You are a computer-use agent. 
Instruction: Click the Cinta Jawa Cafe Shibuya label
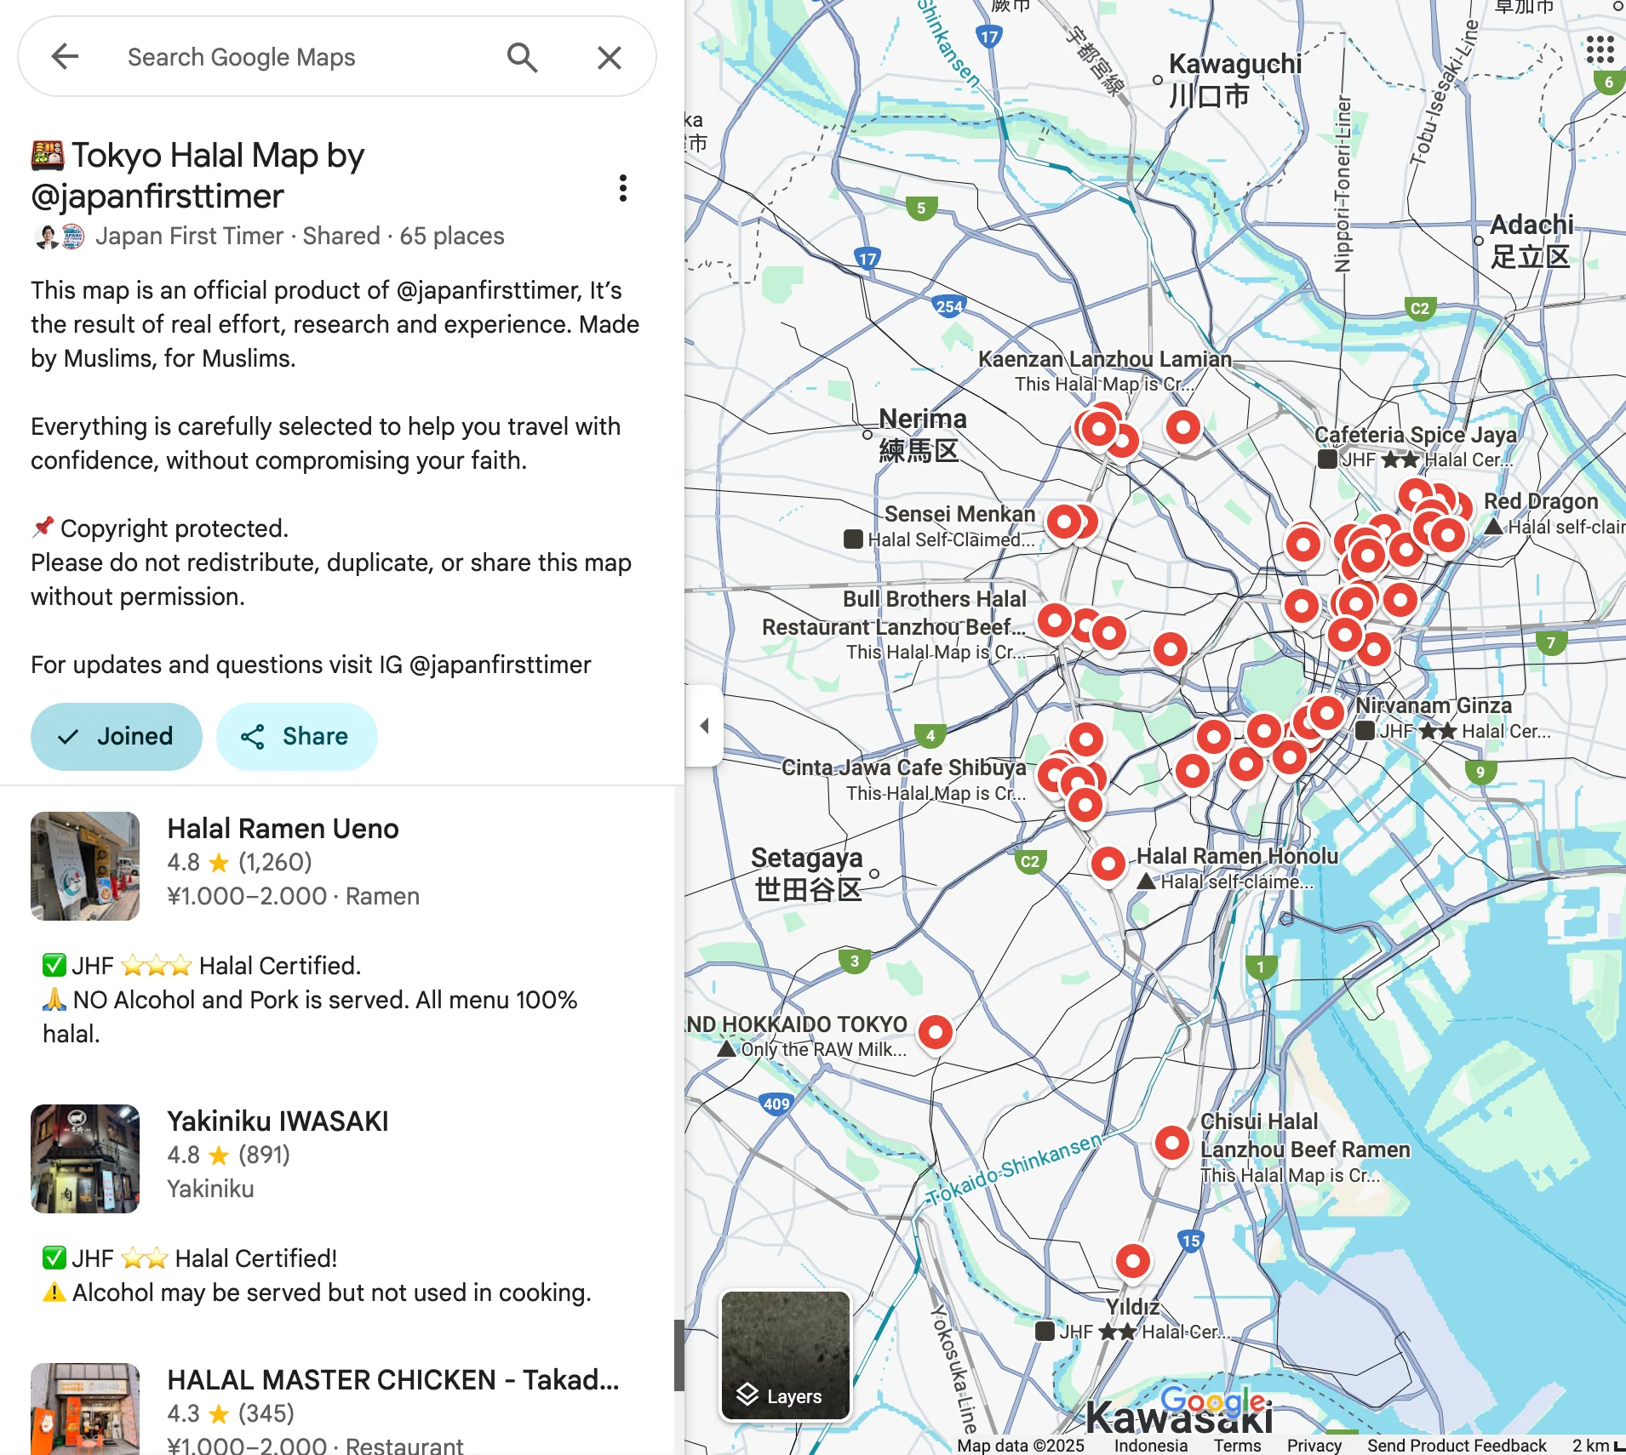click(904, 767)
